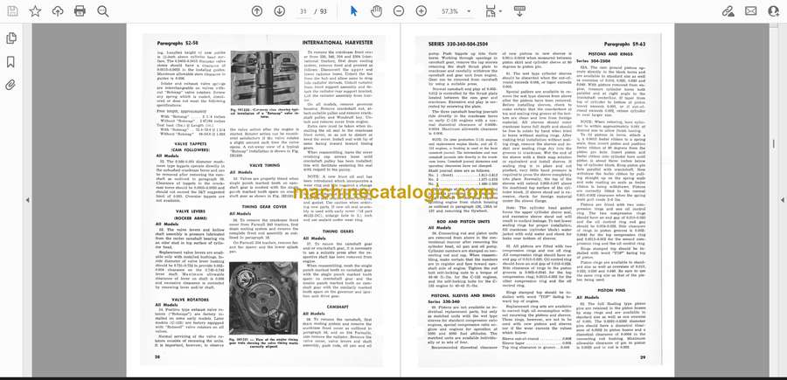Click the 'INTERNATIONAL HARVESTER' page header

[x=337, y=43]
